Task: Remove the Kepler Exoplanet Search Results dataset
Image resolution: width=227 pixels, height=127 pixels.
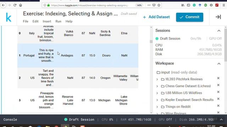Action: click(218, 99)
